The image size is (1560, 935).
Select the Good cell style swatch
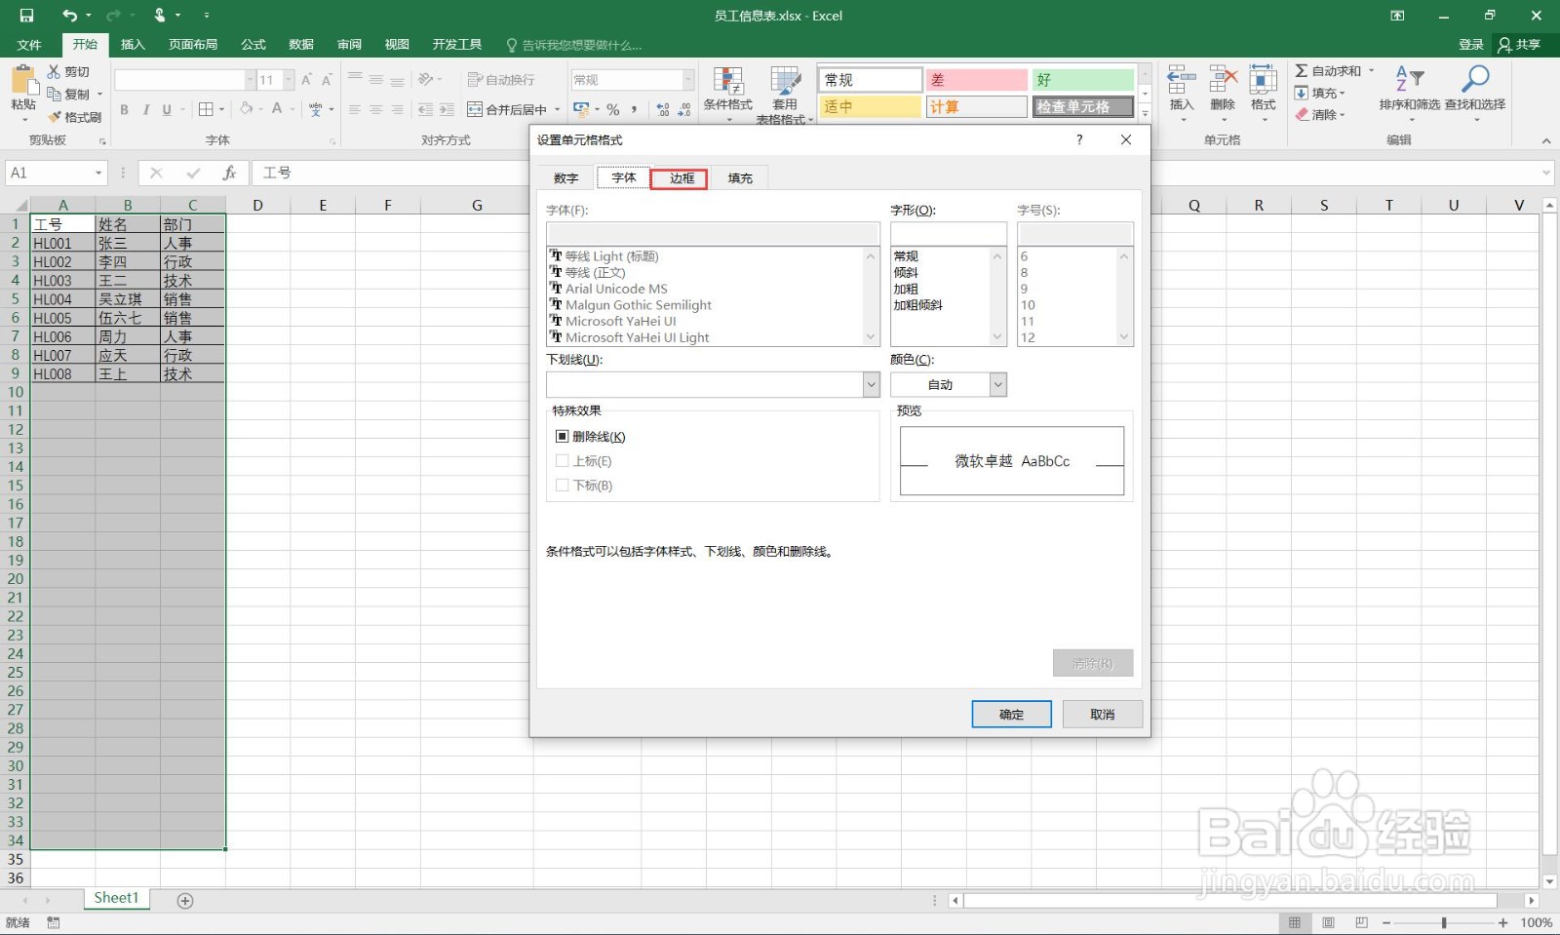pos(1082,80)
